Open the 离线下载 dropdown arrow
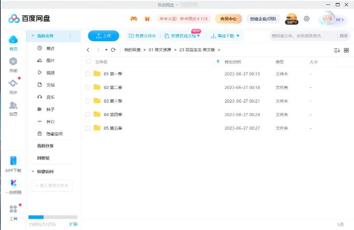The width and height of the screenshot is (354, 230). click(238, 36)
